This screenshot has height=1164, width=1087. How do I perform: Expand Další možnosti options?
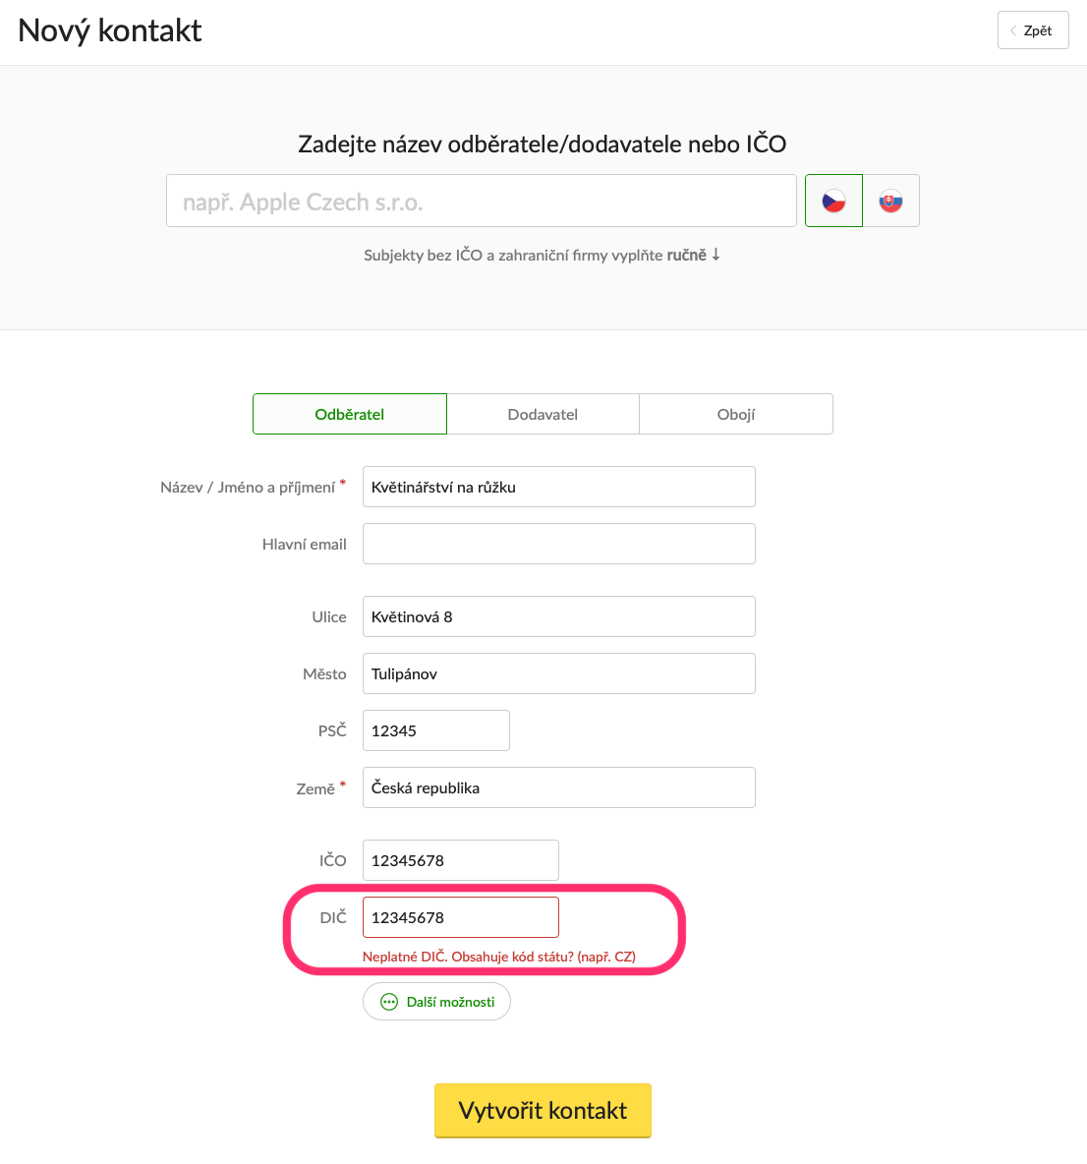click(x=436, y=1002)
